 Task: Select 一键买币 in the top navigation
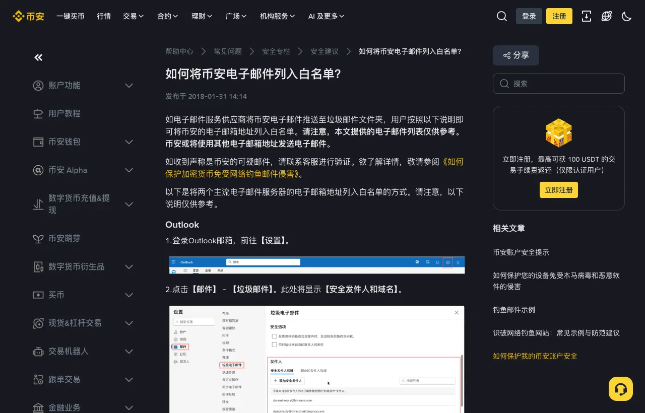click(71, 16)
